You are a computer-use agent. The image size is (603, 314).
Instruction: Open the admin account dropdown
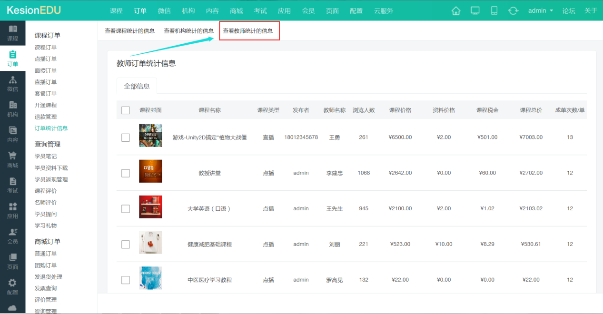(540, 10)
